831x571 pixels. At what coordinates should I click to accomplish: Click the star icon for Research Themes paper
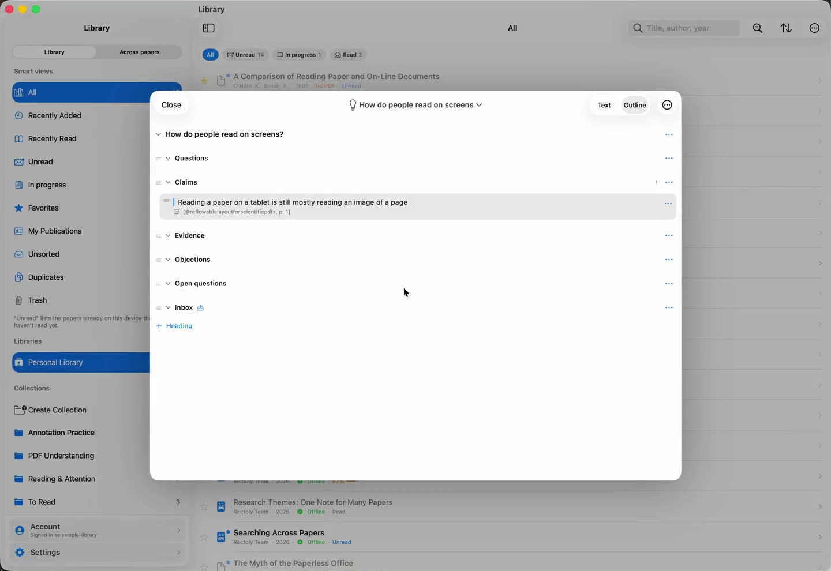click(x=204, y=507)
